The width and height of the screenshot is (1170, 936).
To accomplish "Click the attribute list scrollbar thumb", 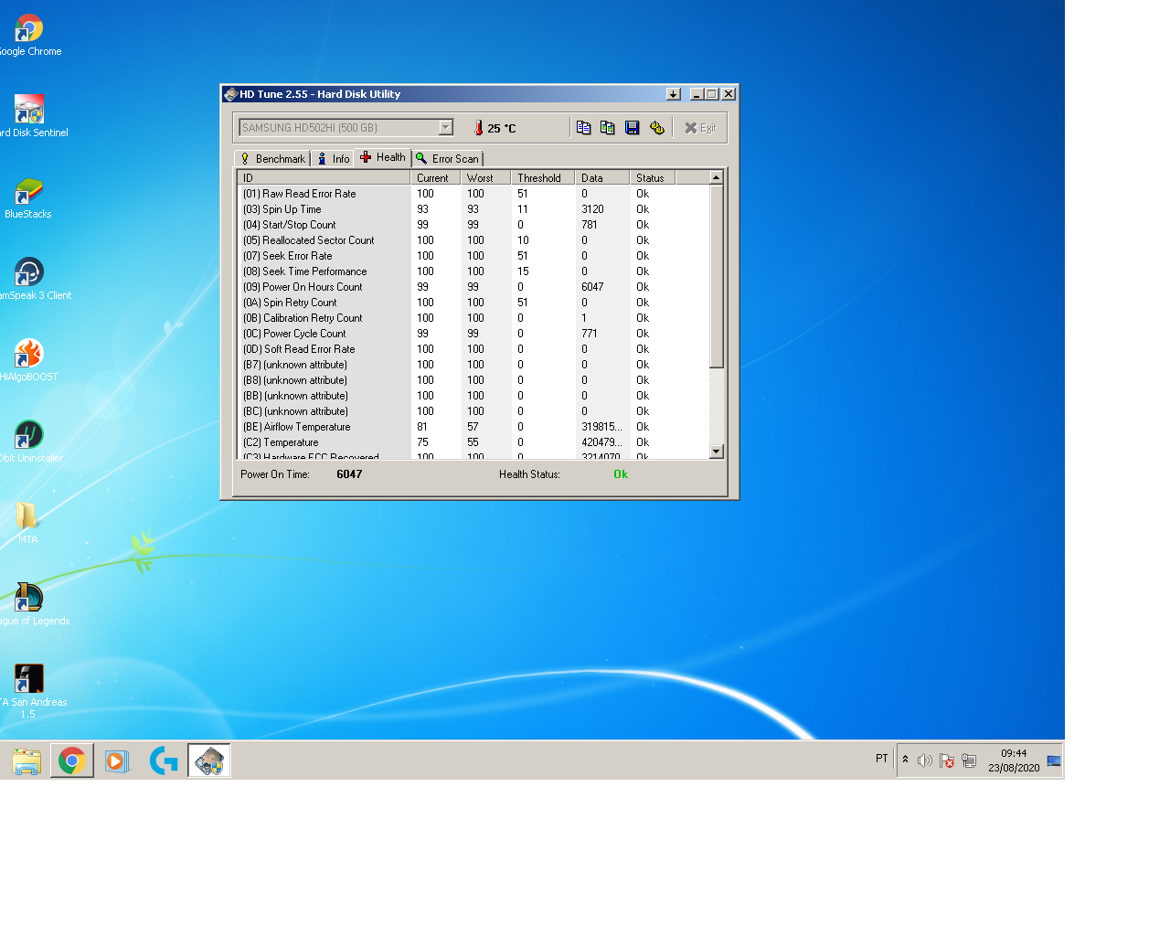I will coord(717,276).
